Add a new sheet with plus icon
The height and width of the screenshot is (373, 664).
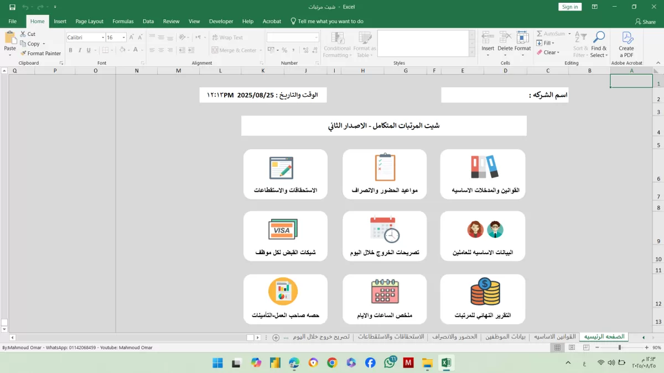(x=276, y=337)
